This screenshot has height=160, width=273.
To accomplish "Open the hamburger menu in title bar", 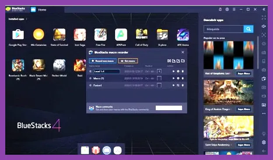I will (x=234, y=9).
